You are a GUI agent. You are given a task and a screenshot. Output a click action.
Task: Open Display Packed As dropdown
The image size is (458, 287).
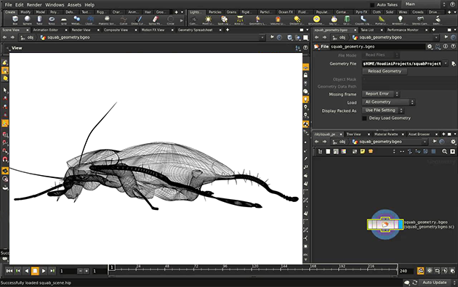(383, 110)
